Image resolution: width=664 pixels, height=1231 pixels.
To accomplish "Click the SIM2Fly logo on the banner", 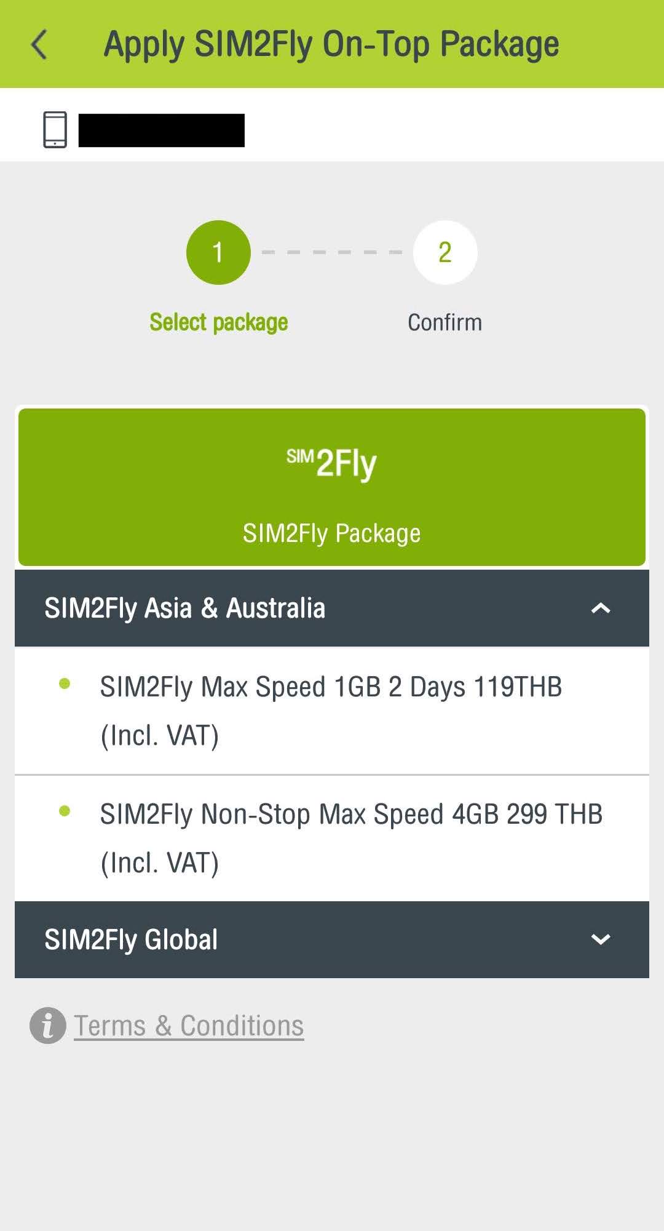I will pos(331,464).
